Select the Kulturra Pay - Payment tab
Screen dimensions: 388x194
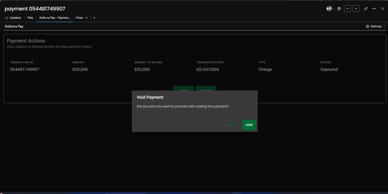55,18
